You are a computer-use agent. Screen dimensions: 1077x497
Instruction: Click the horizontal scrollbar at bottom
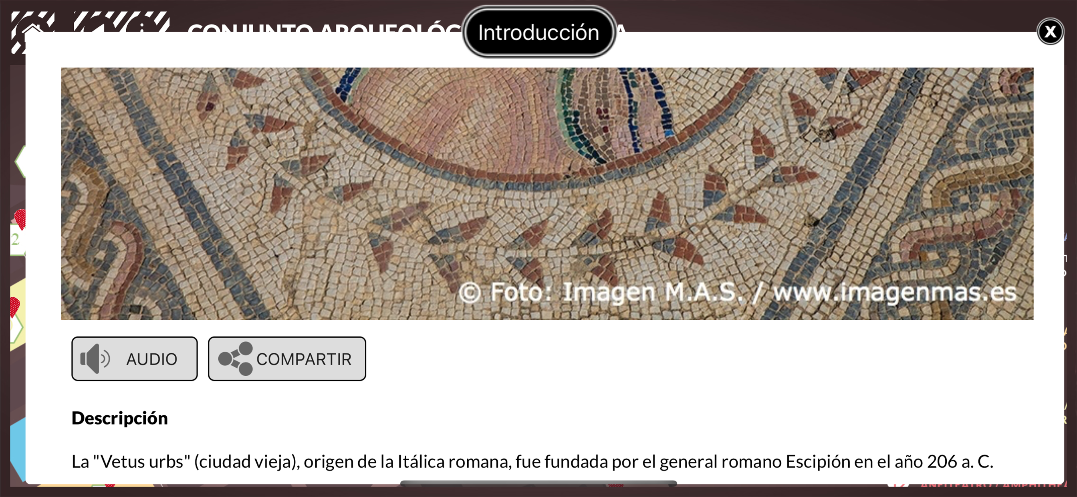point(538,483)
